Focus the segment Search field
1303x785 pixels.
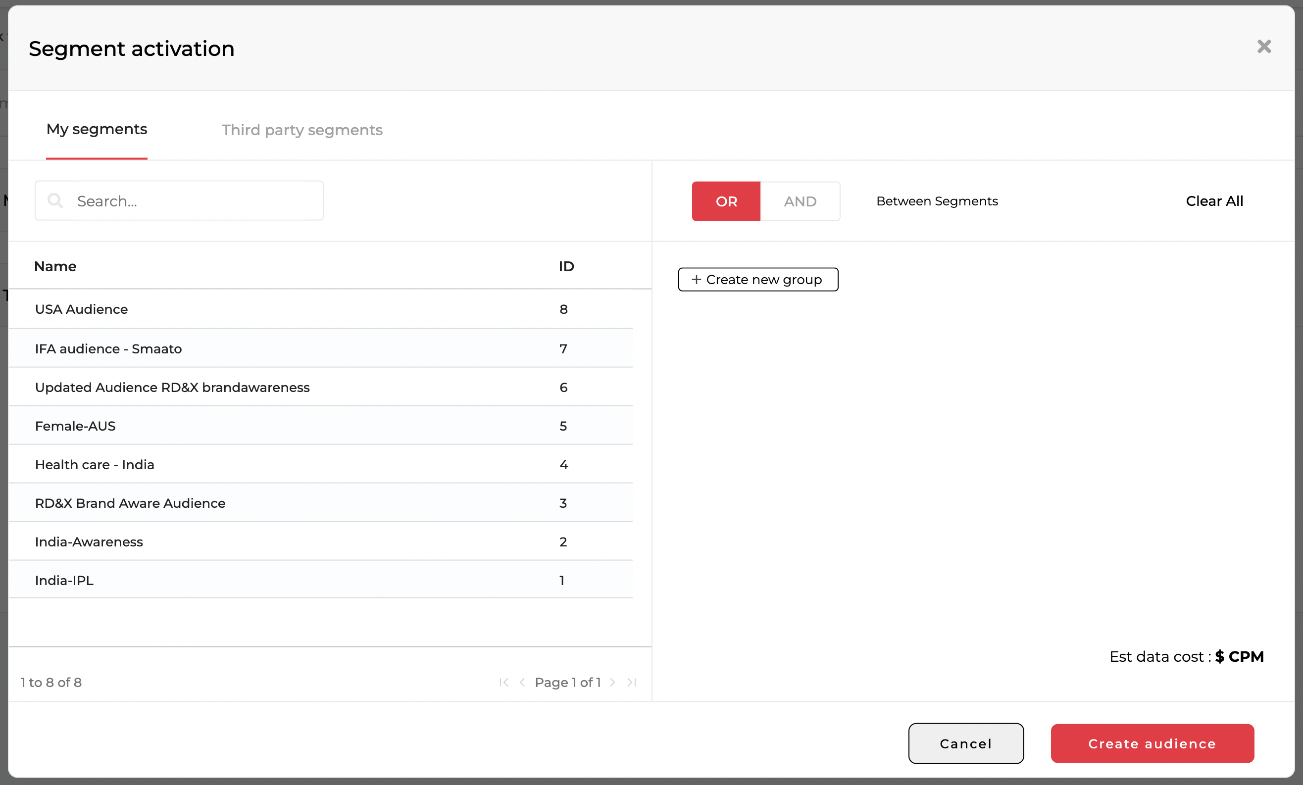click(196, 201)
